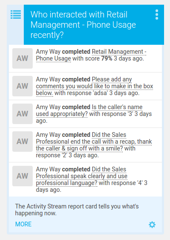
Task: Click Activity Stream report card description text
Action: point(77,210)
